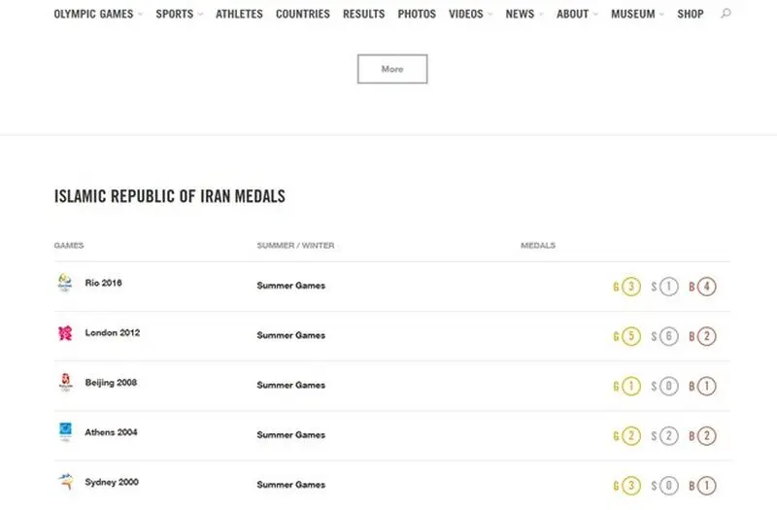
Task: Select London 2012 bronze medal circle
Action: click(x=707, y=336)
